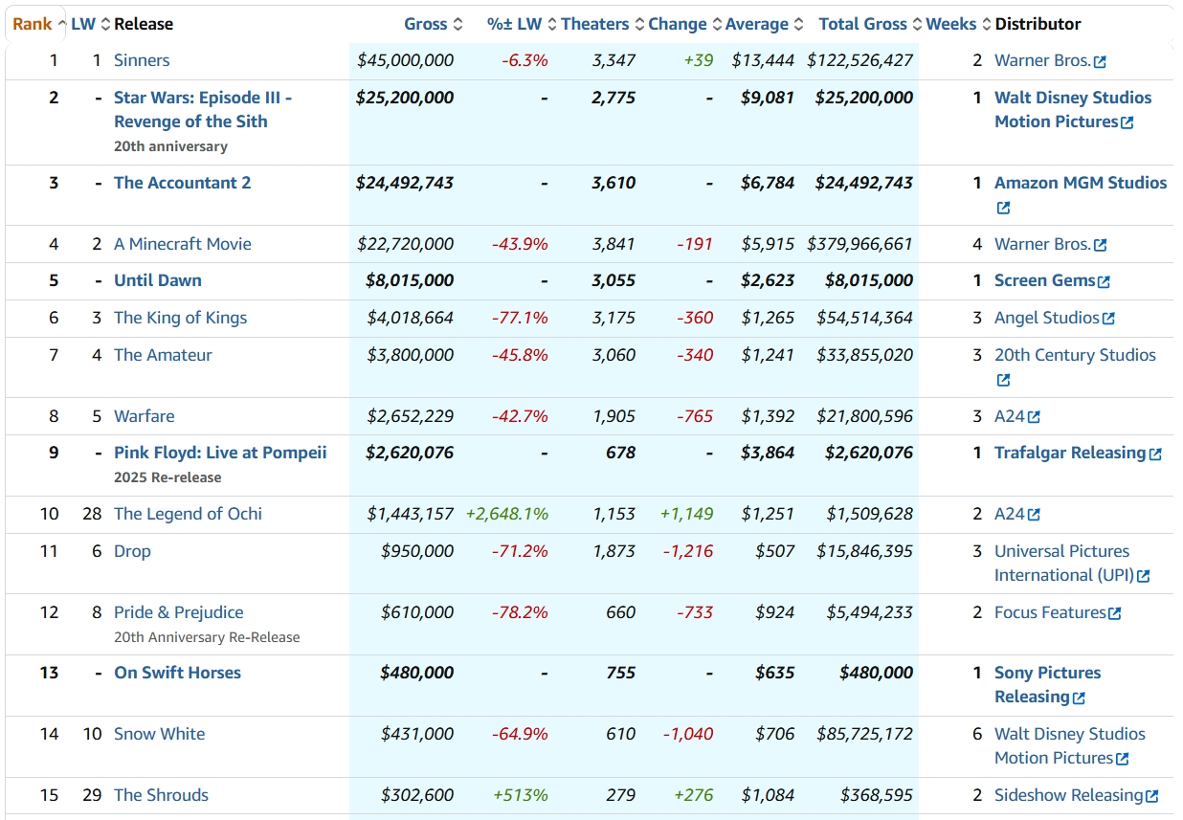
Task: Sort table by the Rank column header
Action: point(39,24)
